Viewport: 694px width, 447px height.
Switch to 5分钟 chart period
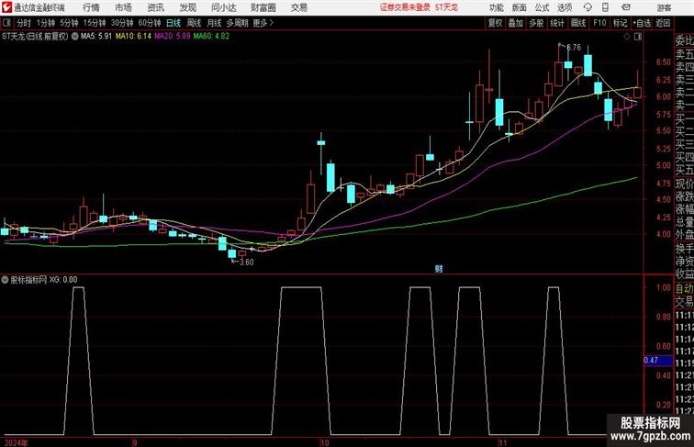tap(69, 23)
